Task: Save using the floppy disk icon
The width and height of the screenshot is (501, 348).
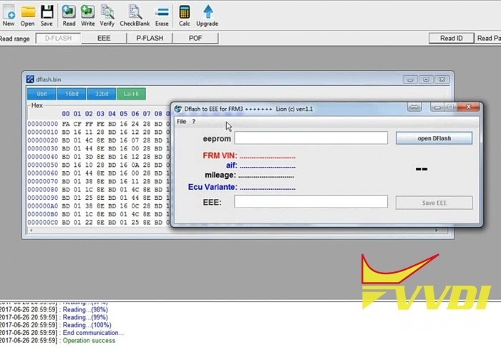Action: [47, 15]
